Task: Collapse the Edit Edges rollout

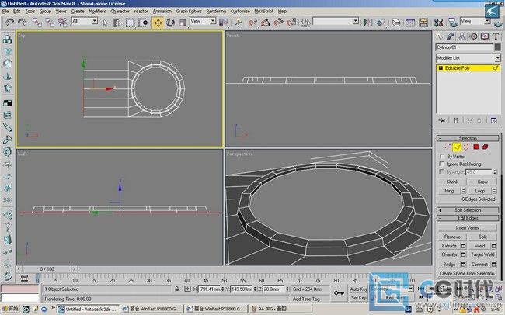Action: click(468, 218)
